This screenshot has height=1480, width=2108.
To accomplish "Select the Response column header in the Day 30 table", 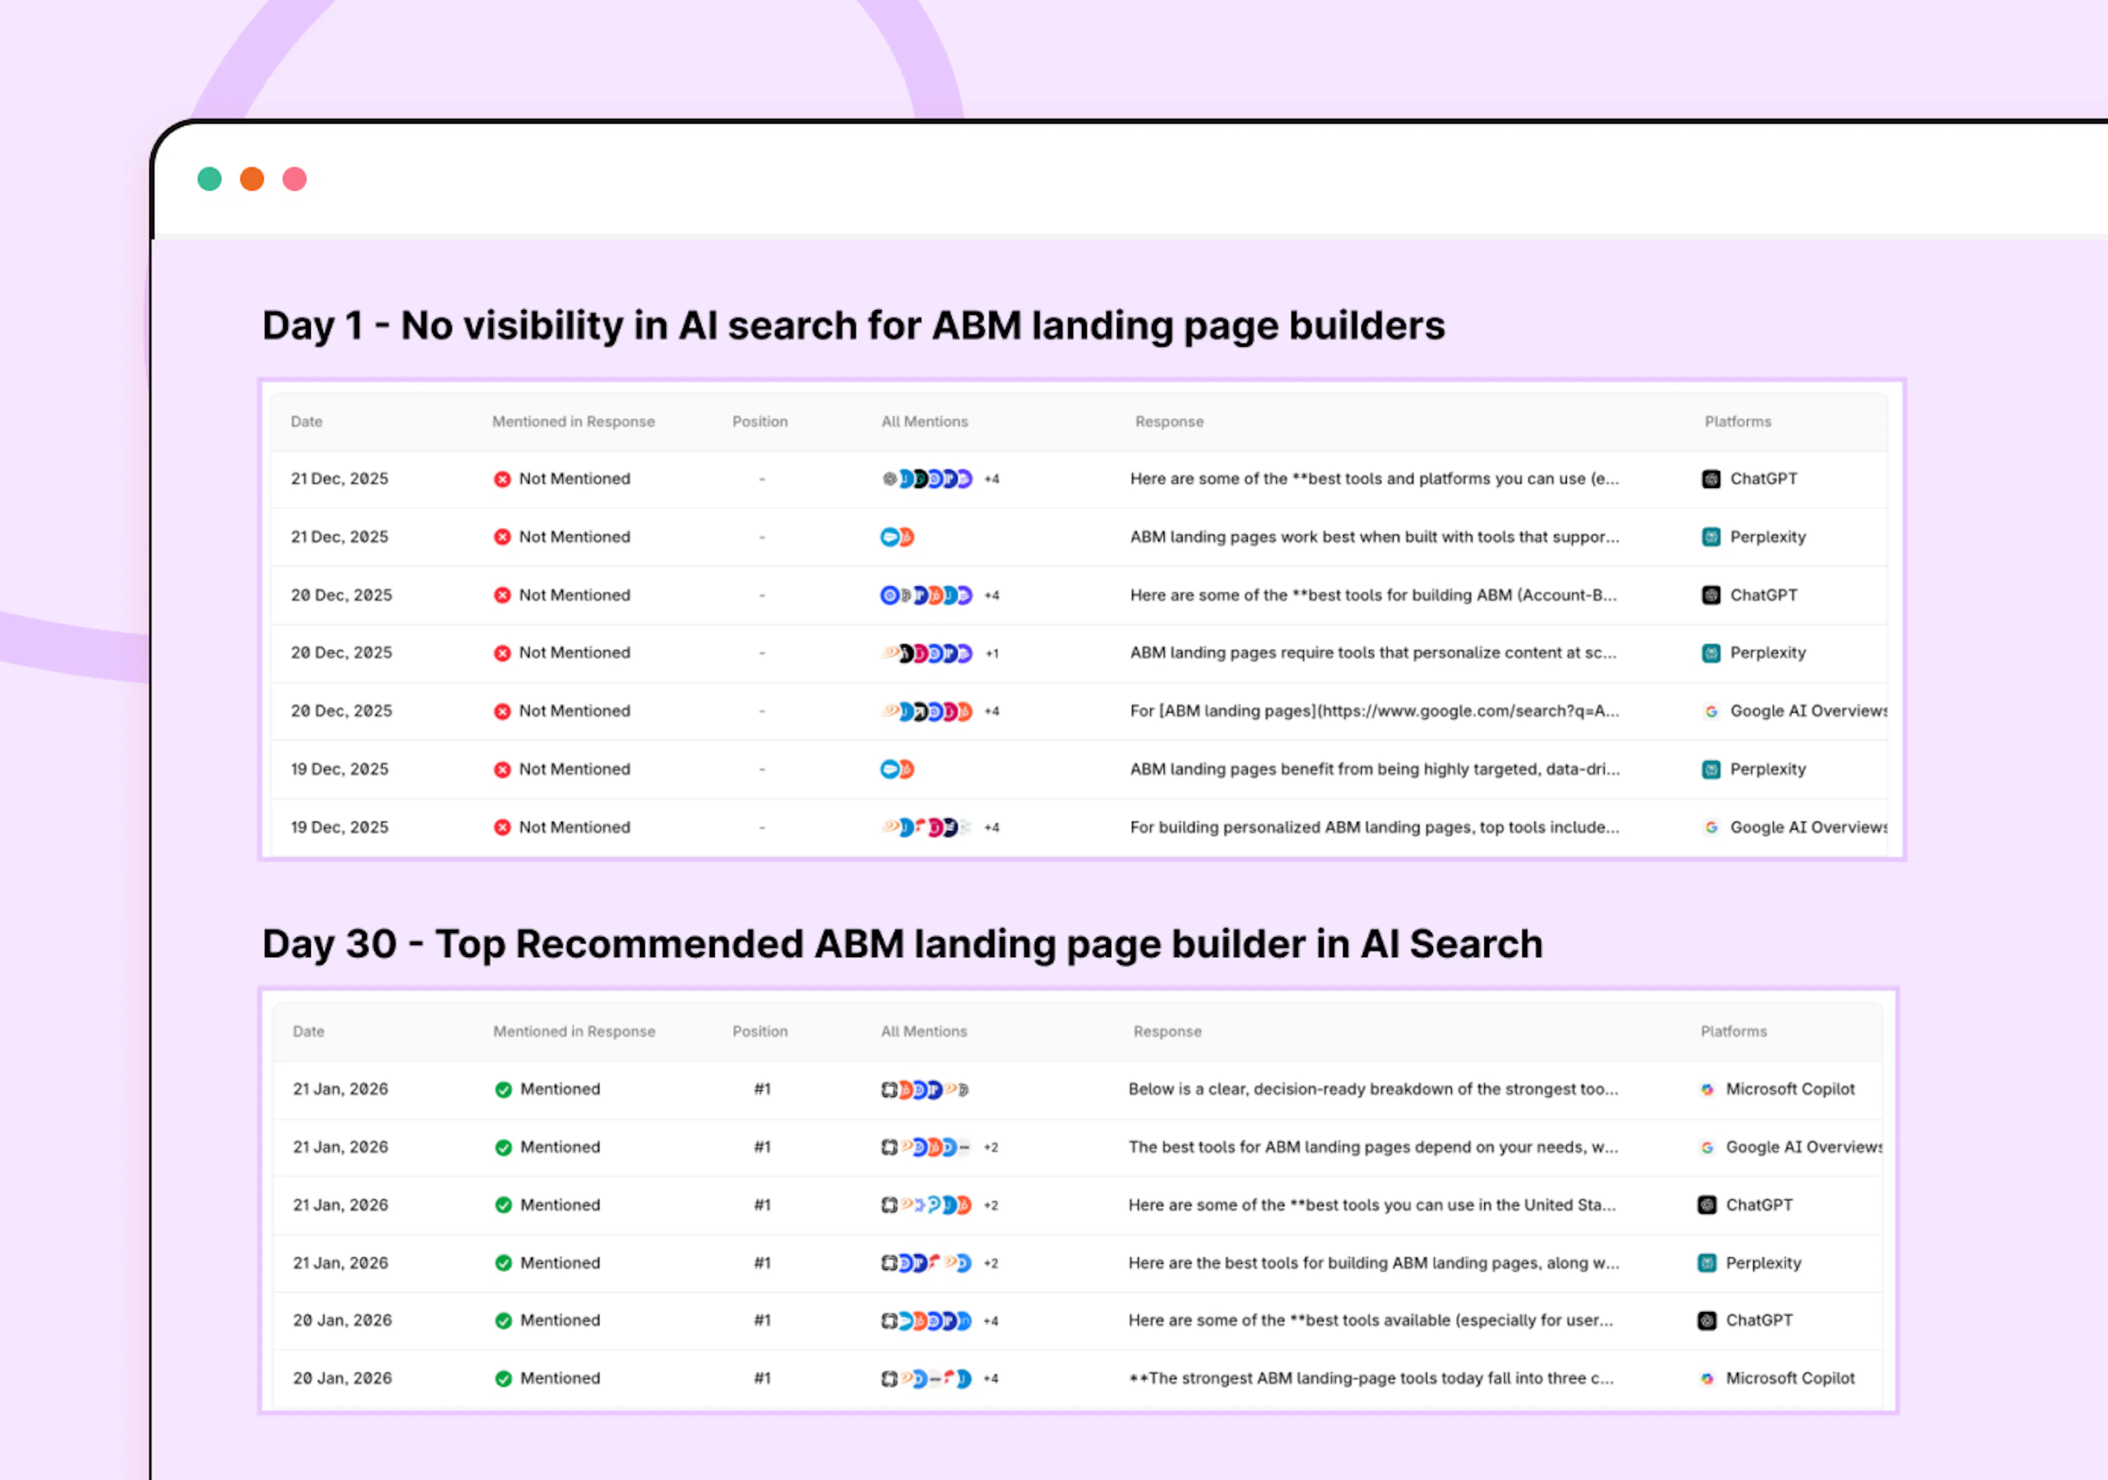I will pos(1167,1031).
